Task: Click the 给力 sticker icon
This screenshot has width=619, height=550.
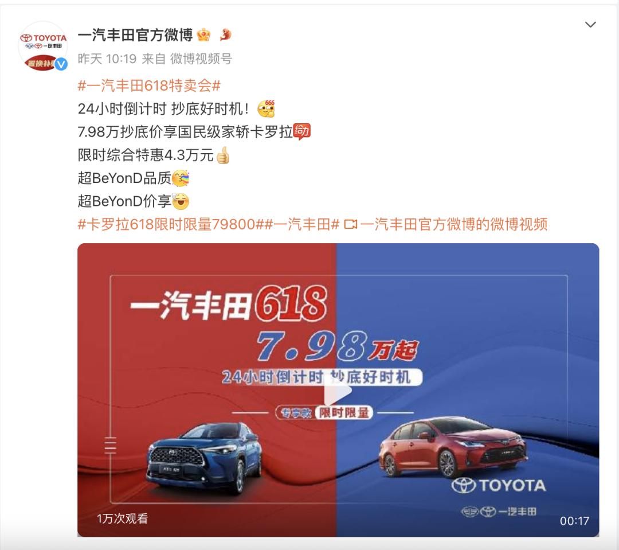Action: [302, 131]
